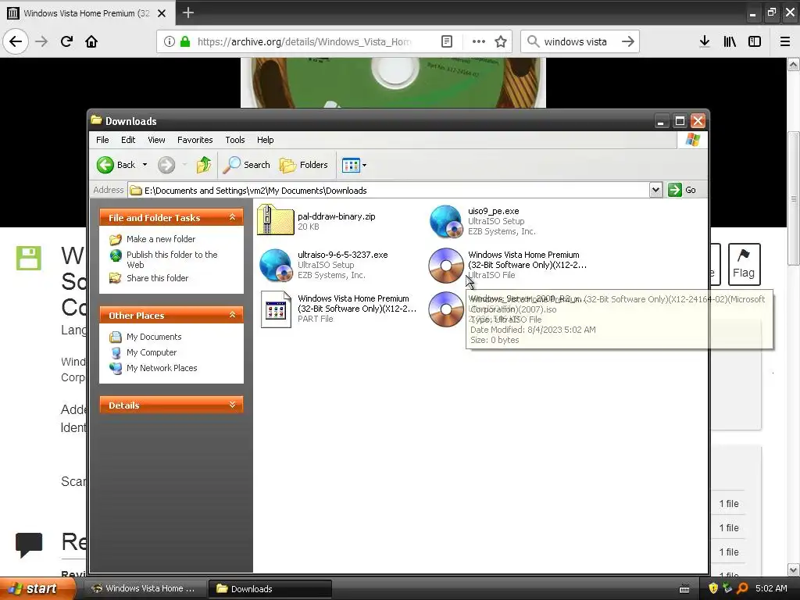Click the Go button beside address bar
800x600 pixels.
[x=682, y=191]
